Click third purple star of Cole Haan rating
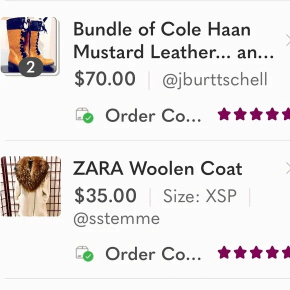The width and height of the screenshot is (290, 290). click(256, 114)
